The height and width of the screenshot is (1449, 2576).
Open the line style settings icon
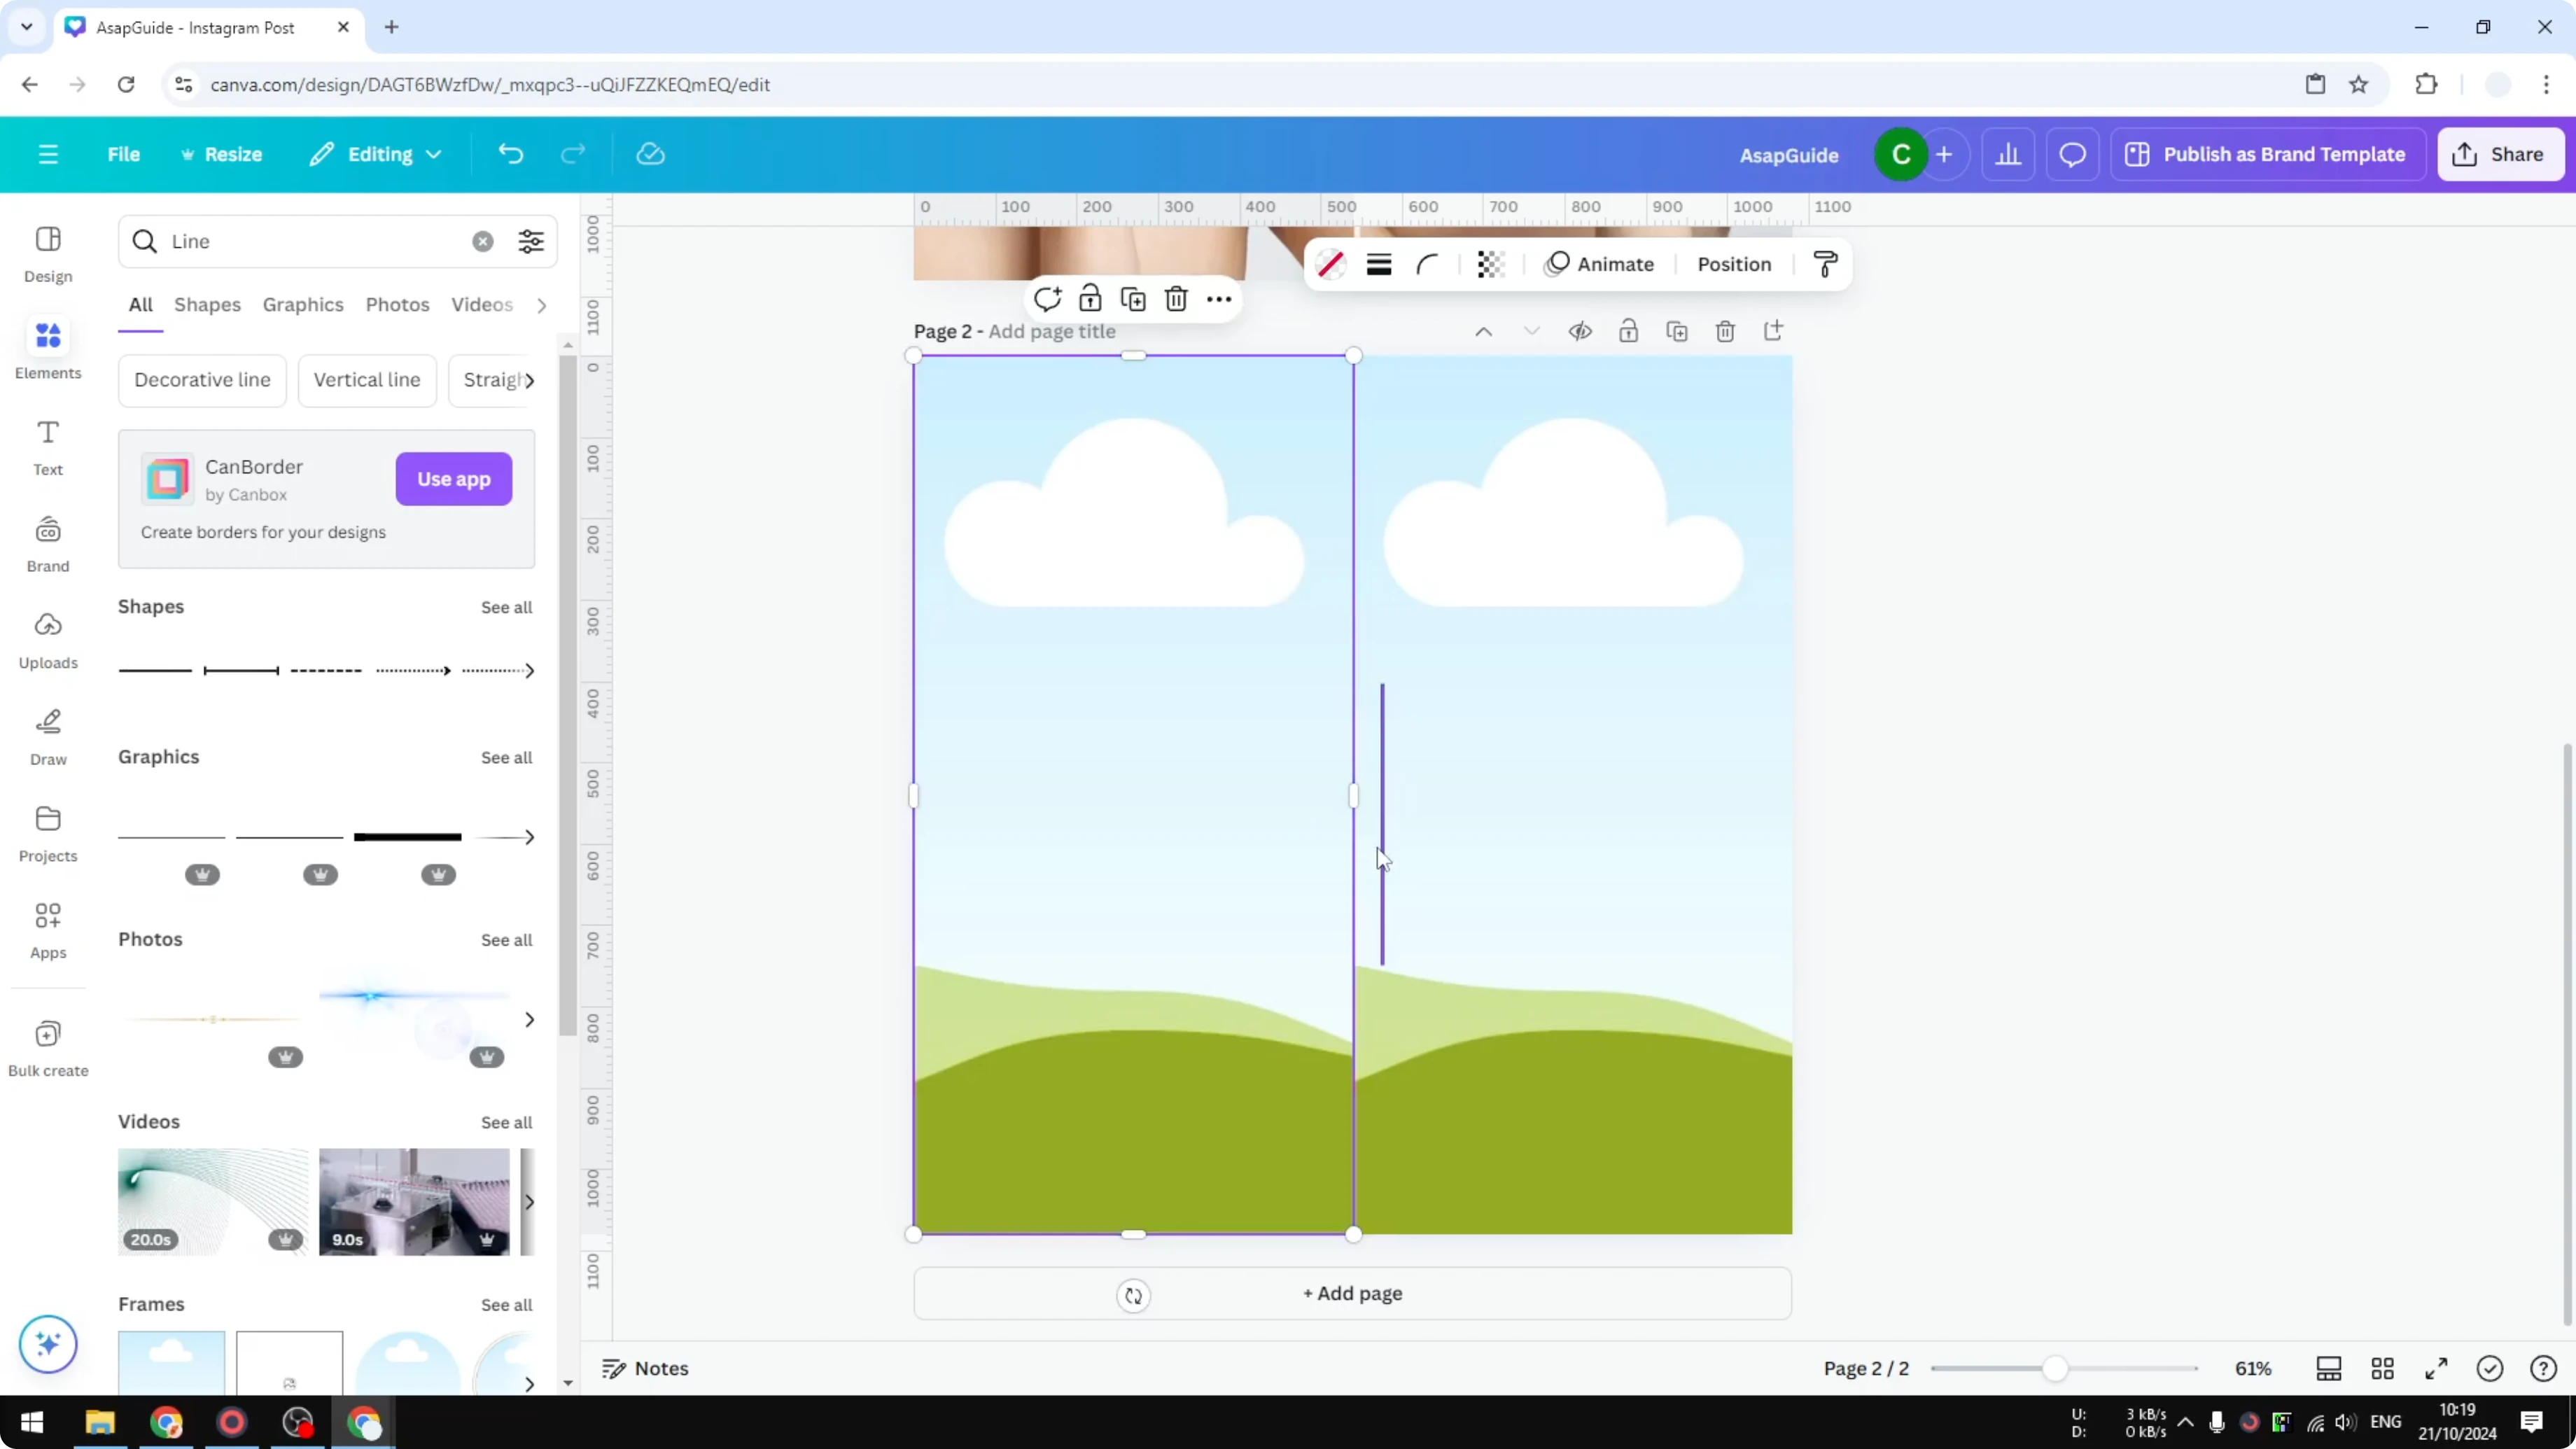coord(1378,264)
